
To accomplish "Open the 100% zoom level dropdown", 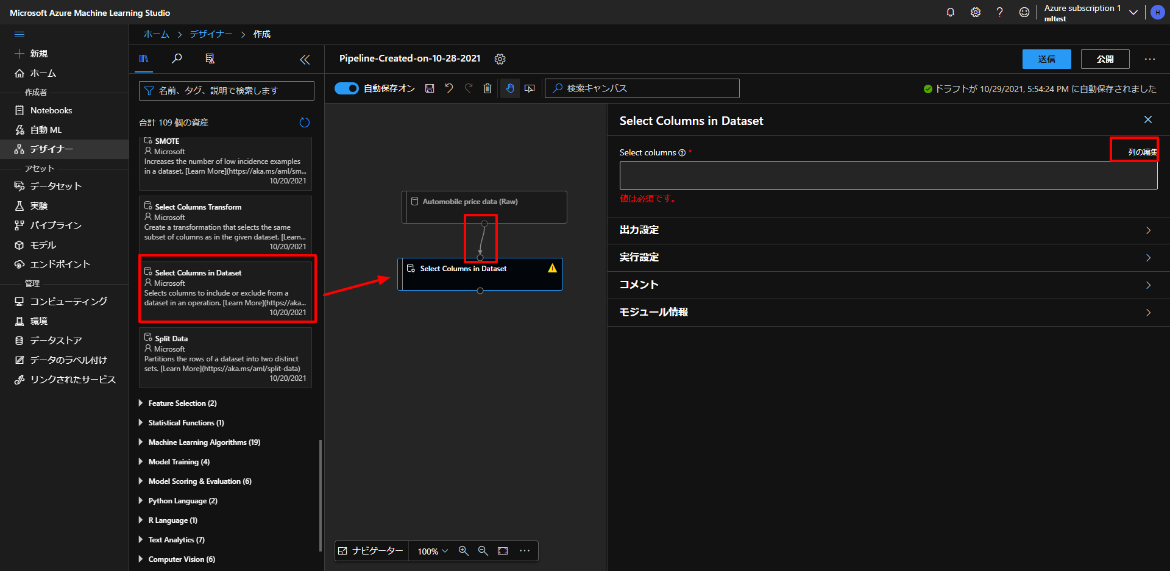I will click(433, 551).
